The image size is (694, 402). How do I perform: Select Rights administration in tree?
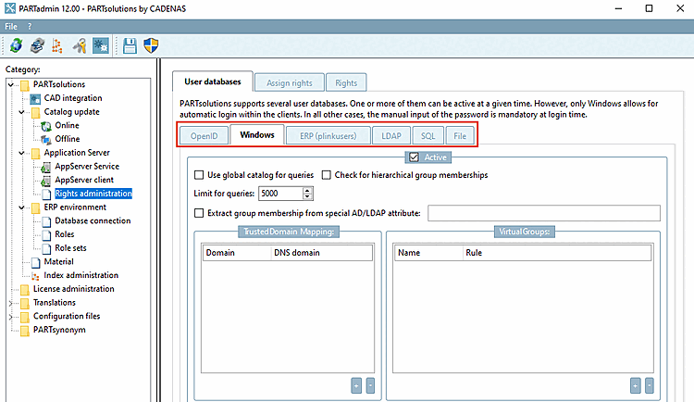(x=93, y=194)
